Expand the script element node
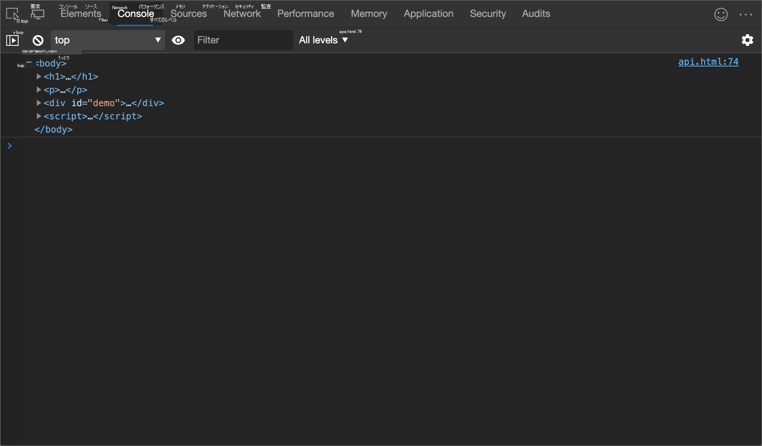Image resolution: width=762 pixels, height=446 pixels. (38, 116)
